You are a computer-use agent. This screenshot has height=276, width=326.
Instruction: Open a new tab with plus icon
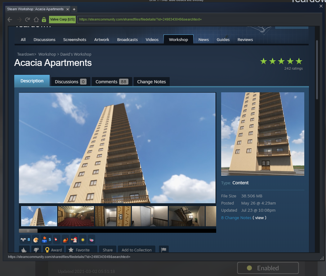(x=74, y=9)
